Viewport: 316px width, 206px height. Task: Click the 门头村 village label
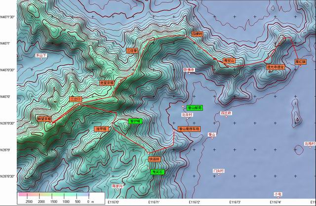pos(219,171)
